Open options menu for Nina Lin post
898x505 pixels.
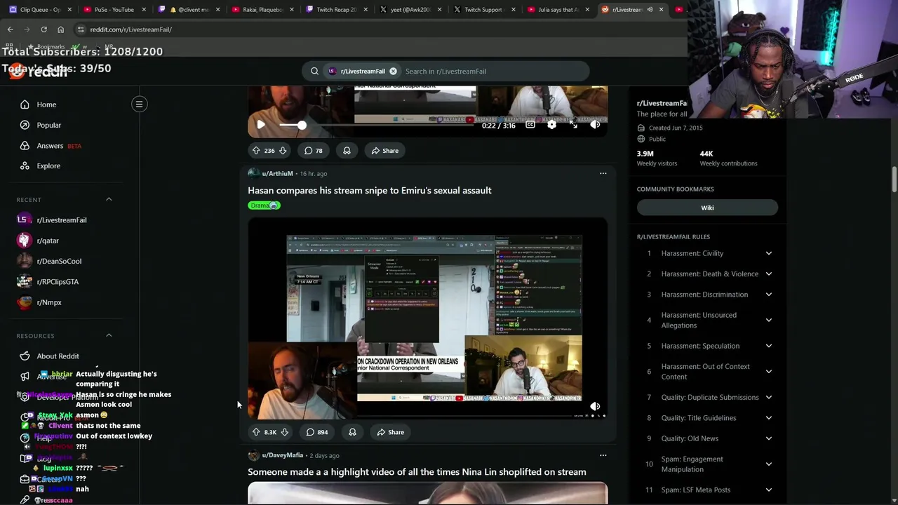coord(603,456)
